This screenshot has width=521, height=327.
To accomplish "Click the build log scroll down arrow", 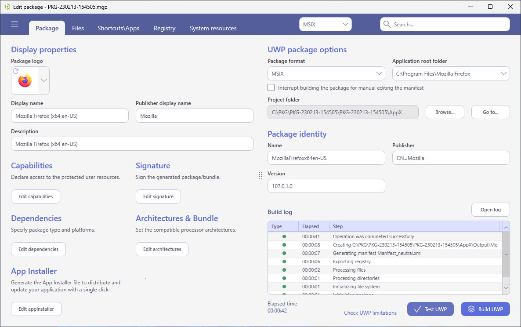I will [506, 288].
